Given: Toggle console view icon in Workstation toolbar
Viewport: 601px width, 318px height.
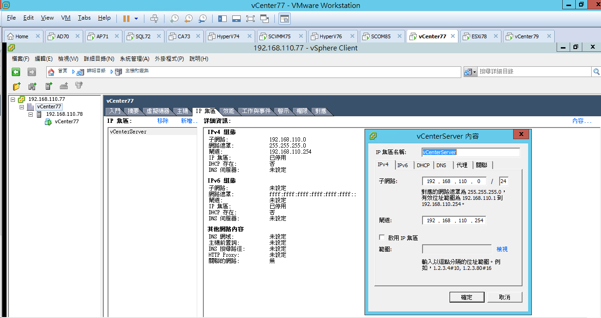Looking at the screenshot, I should [x=285, y=19].
